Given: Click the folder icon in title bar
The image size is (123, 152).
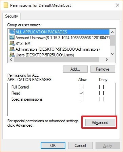Looking at the screenshot, I should [x=6, y=5].
